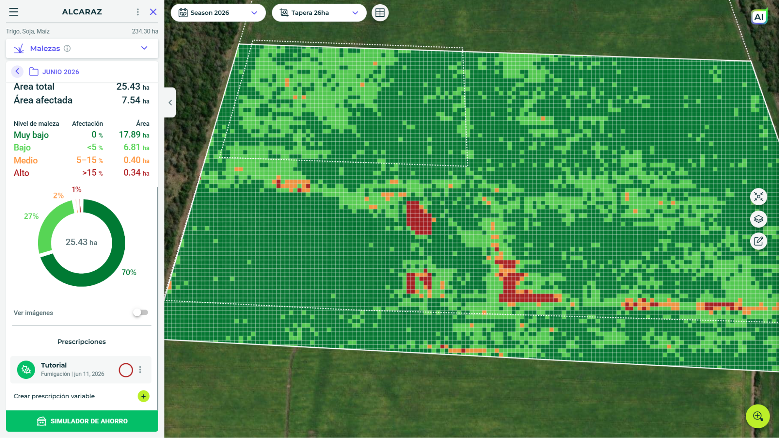Click the Malezas weed icon
The width and height of the screenshot is (779, 438).
coord(19,49)
